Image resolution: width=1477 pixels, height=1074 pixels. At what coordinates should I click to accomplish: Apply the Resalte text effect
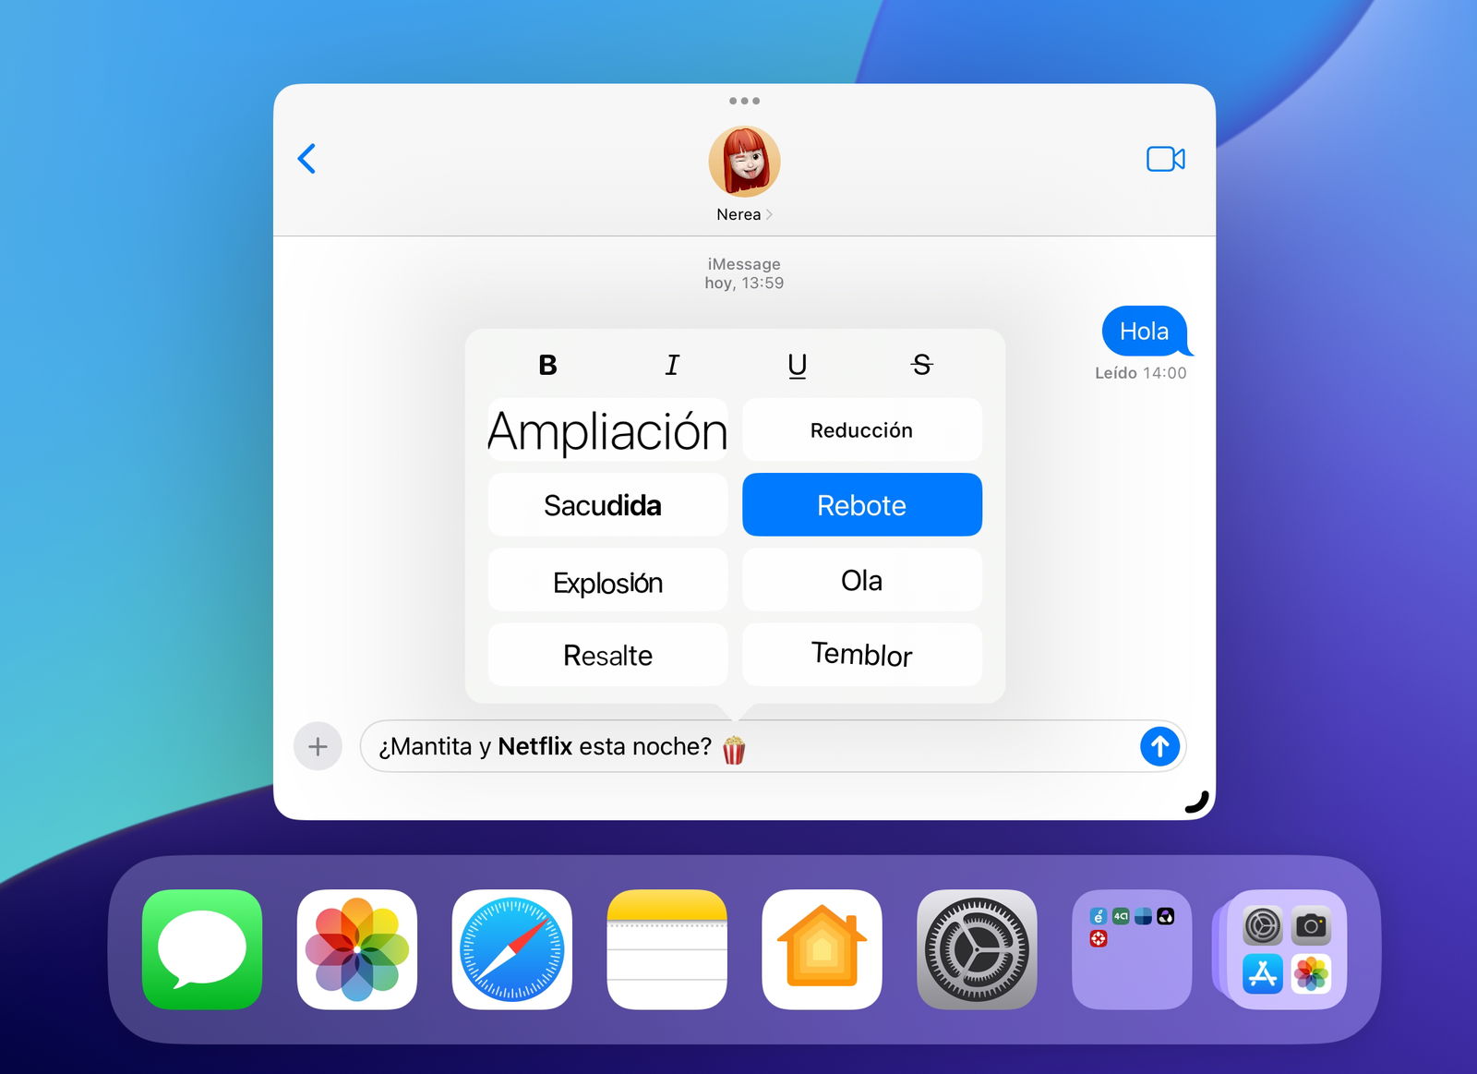point(607,655)
